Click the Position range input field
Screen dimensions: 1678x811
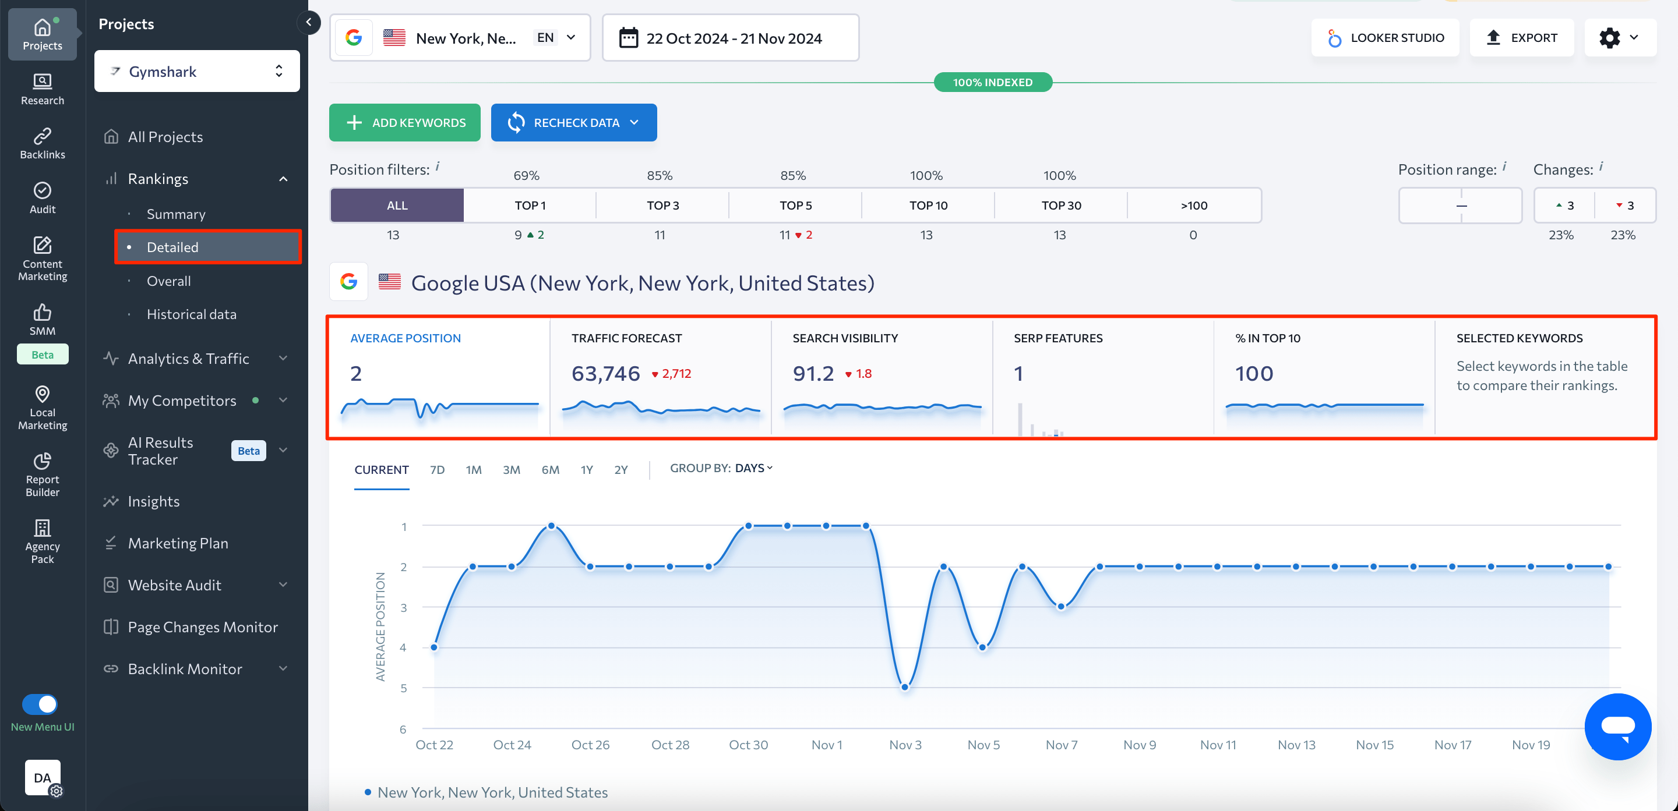click(1460, 206)
